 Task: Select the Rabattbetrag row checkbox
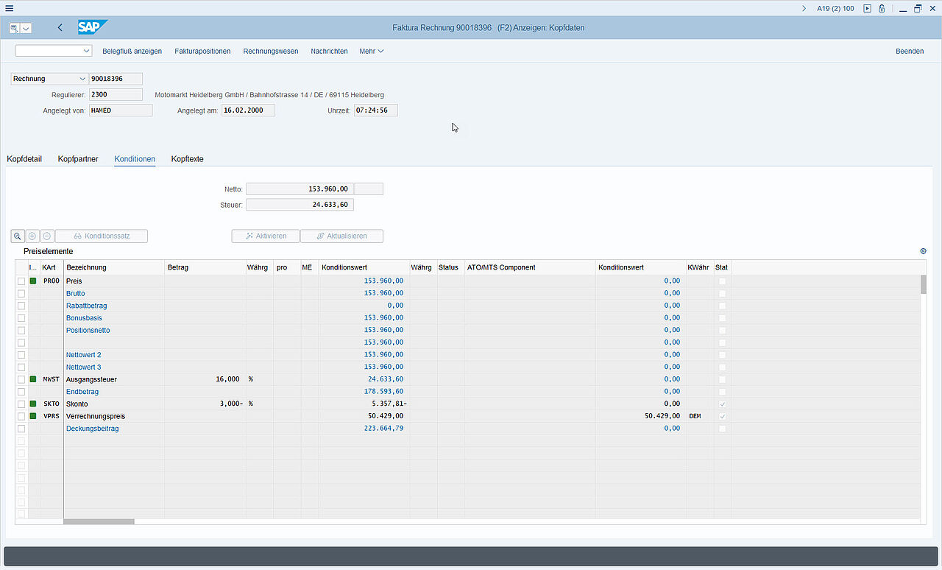point(21,306)
